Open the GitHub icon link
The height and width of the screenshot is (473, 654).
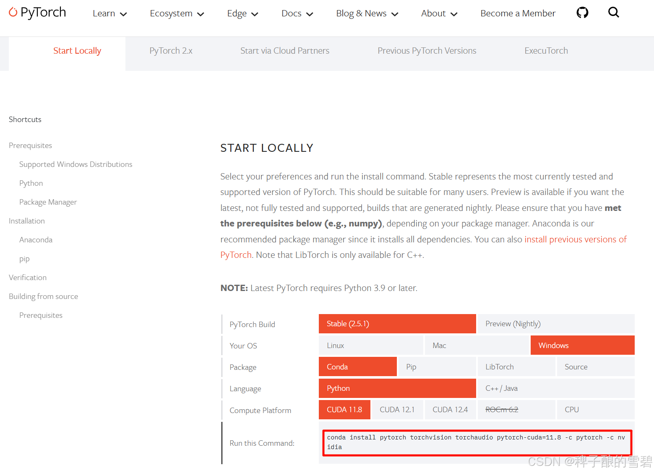[582, 13]
